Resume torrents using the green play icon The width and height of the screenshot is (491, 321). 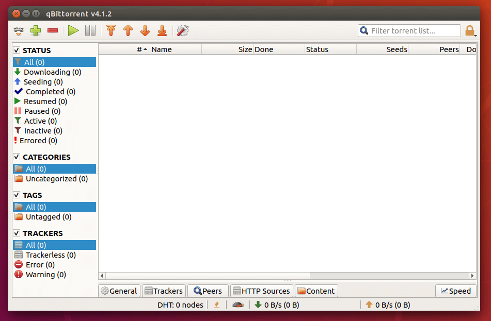pos(72,30)
